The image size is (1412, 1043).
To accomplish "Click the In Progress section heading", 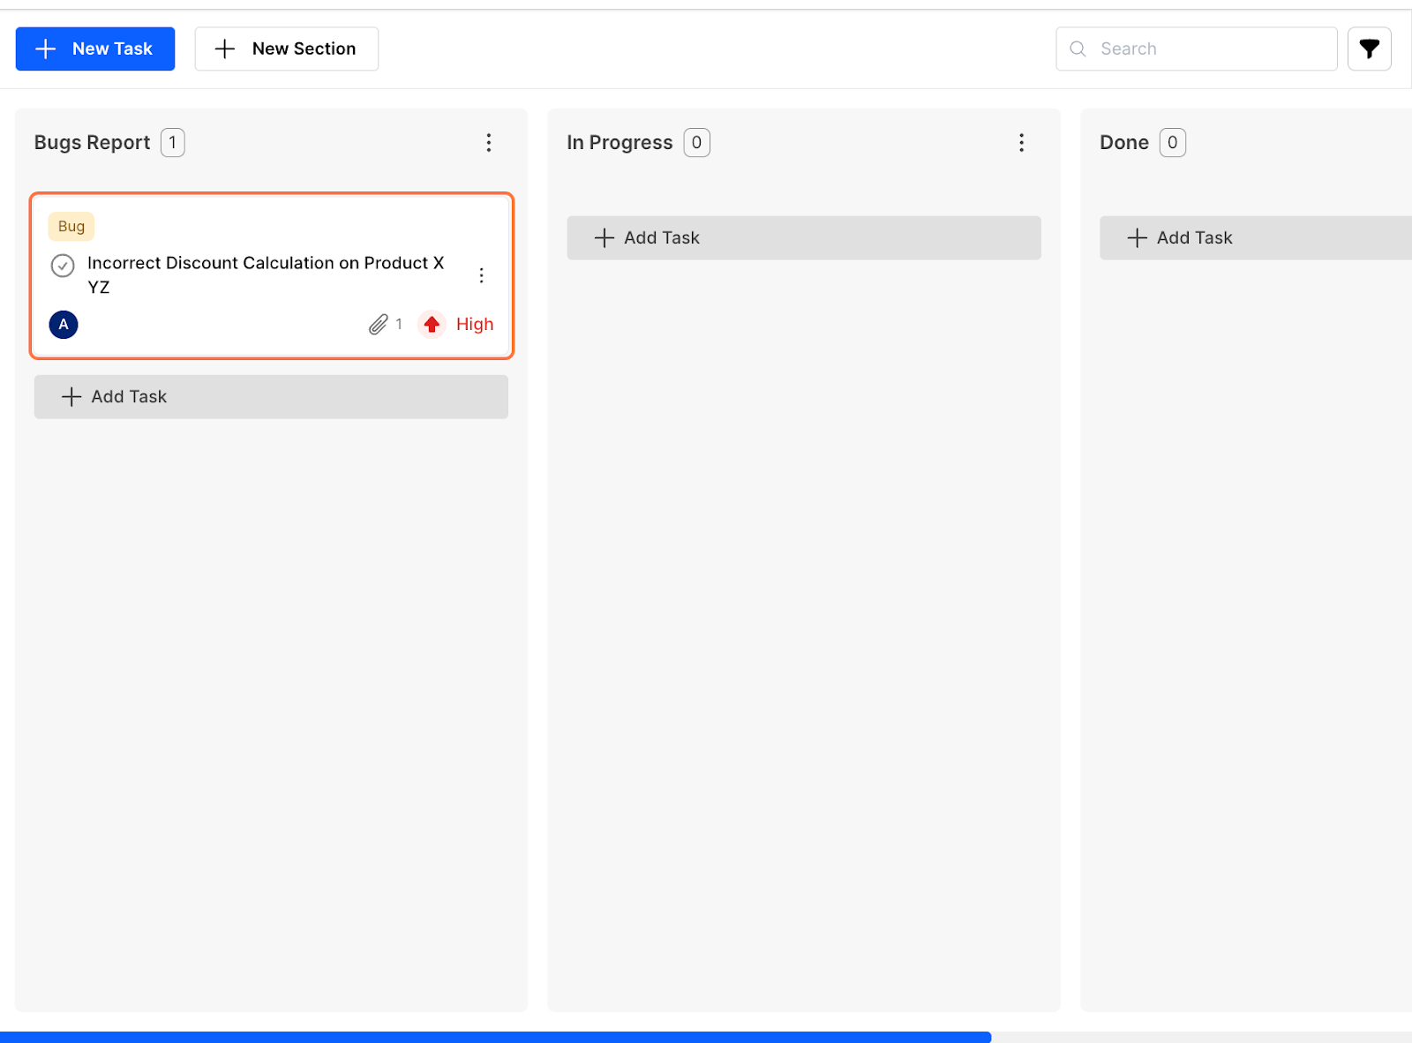I will (x=620, y=143).
